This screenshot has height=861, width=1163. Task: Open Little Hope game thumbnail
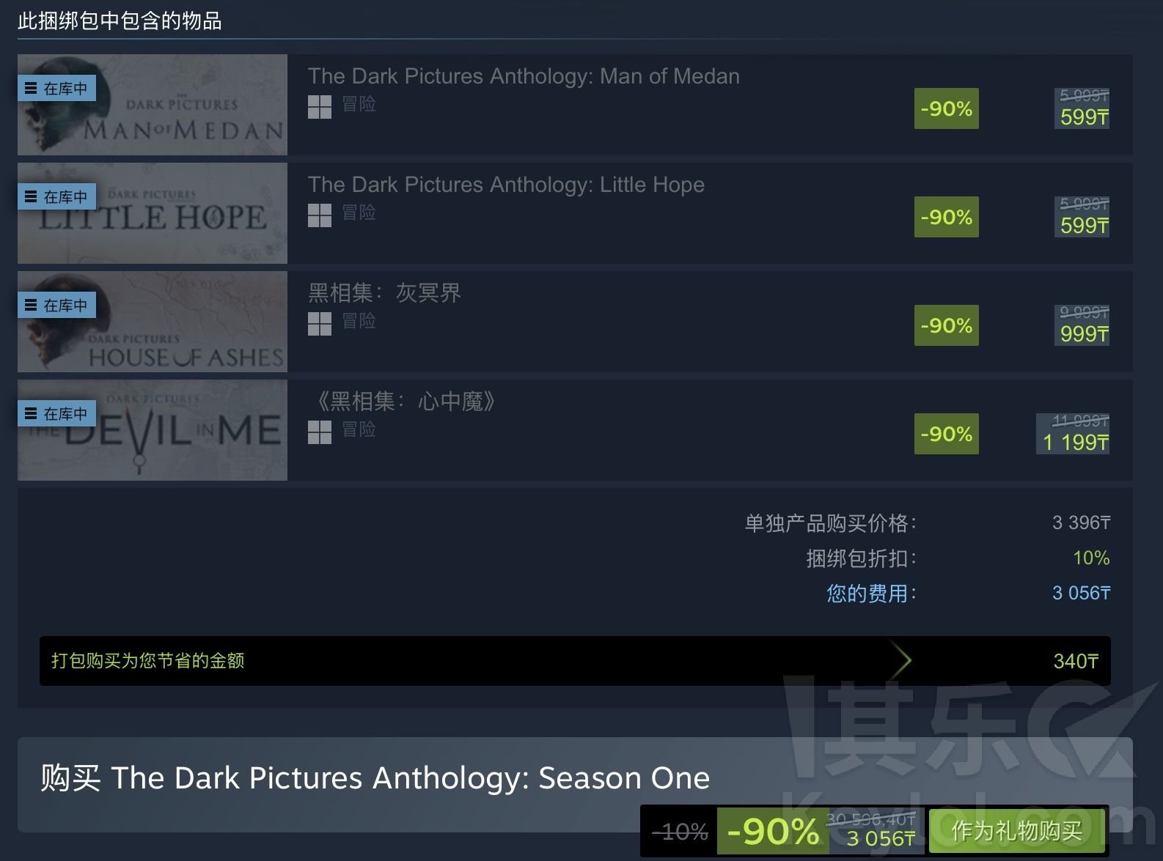click(153, 213)
